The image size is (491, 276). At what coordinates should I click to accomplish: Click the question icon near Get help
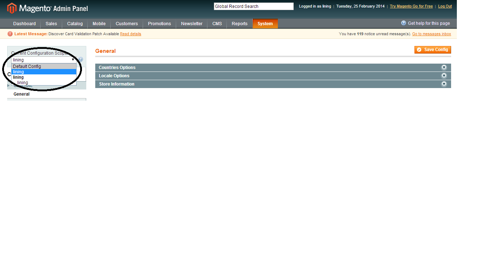tap(404, 23)
